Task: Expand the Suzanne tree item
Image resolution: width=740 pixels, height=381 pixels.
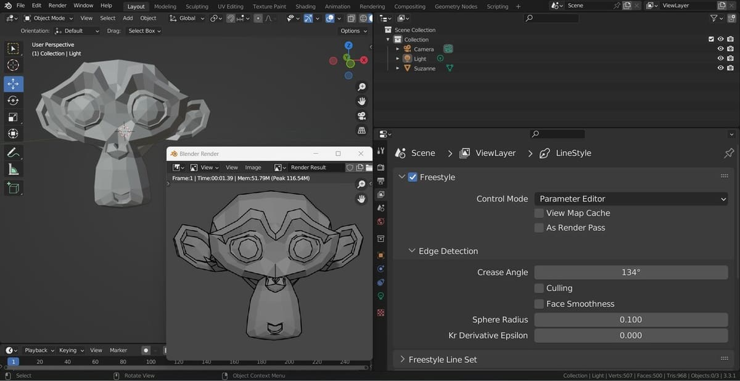Action: pyautogui.click(x=398, y=68)
